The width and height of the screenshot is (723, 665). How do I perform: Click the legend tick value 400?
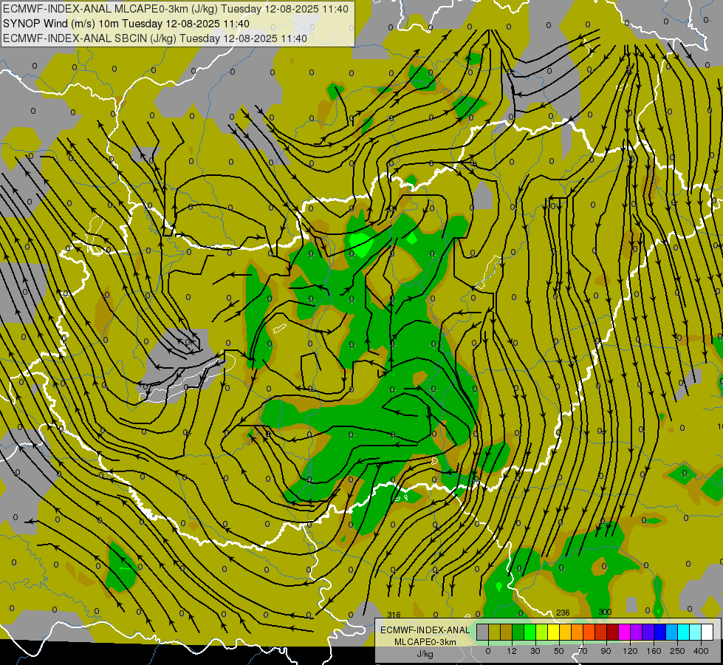[701, 651]
